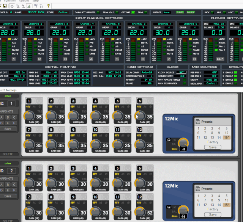
Task: Open the Help menu
Action: [36, 1]
